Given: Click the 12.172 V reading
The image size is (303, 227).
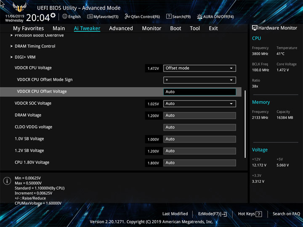Looking at the screenshot, I should coord(259,165).
